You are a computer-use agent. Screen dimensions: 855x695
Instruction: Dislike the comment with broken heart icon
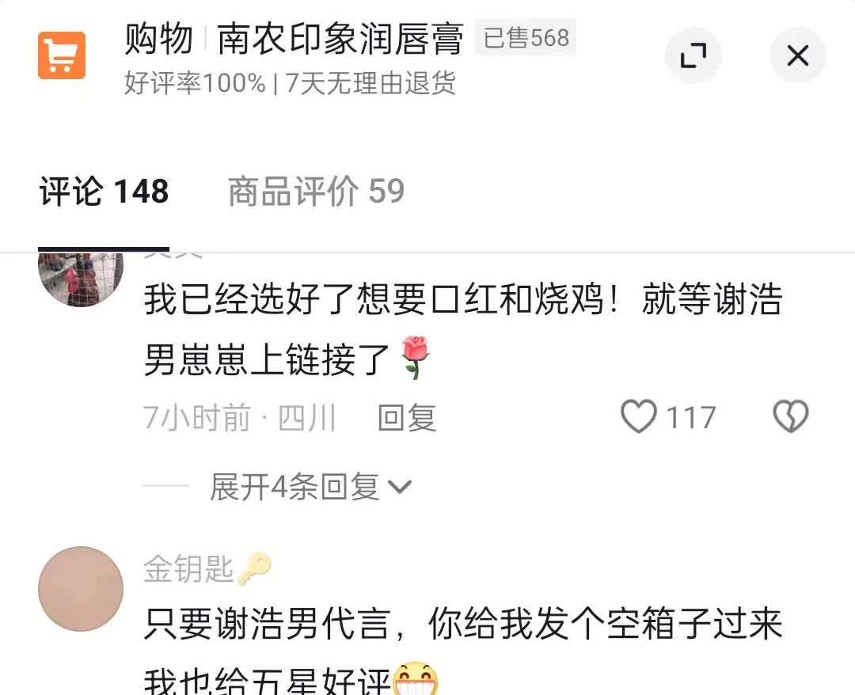(x=791, y=417)
